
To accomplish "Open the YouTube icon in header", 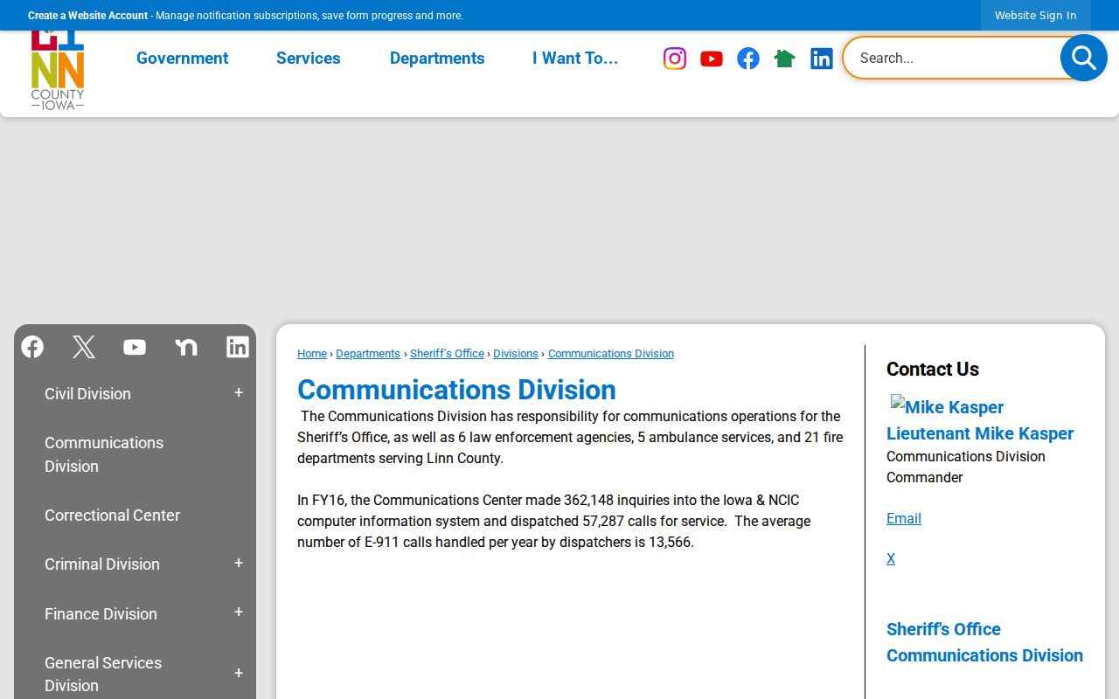I will point(712,59).
